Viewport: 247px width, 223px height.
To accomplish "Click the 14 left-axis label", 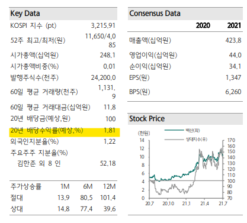I will click(x=142, y=140).
